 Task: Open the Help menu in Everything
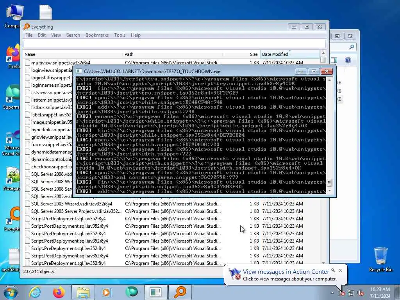point(136,35)
